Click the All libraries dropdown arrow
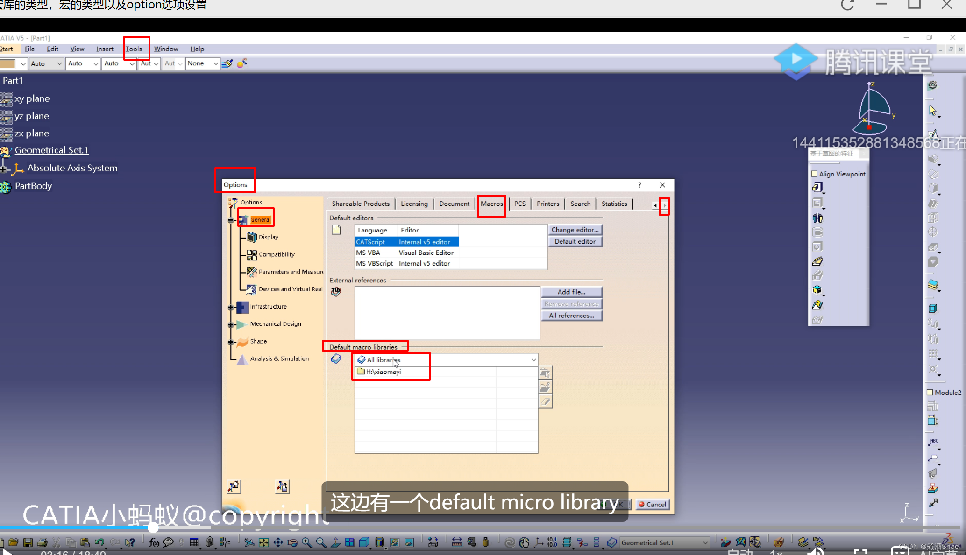Screen dimensions: 966x555 point(534,359)
